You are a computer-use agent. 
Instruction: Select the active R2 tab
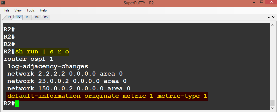coord(18,17)
